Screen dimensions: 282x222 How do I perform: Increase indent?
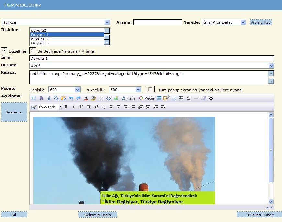click(156, 107)
